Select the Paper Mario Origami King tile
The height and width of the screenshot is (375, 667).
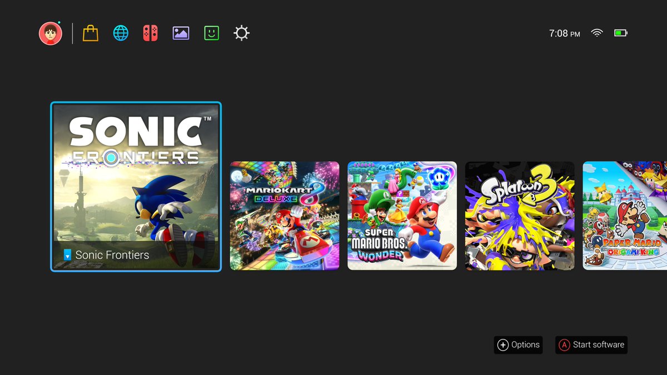coord(625,216)
